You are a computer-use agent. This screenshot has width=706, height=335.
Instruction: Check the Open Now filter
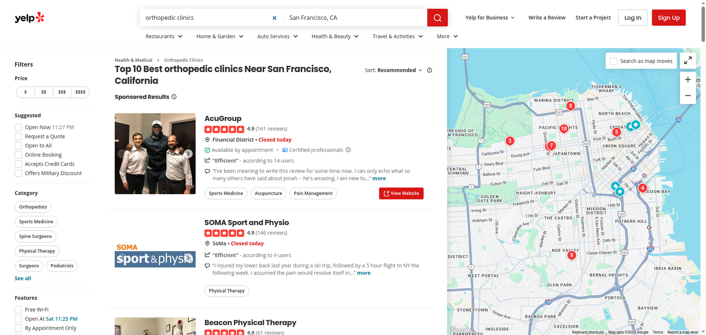coord(19,127)
